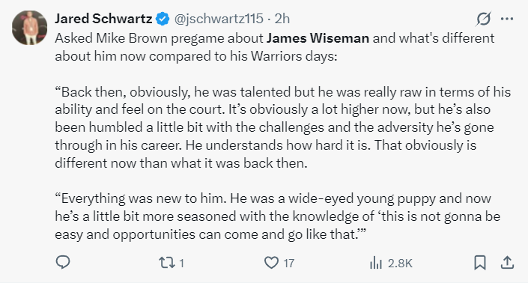The width and height of the screenshot is (528, 283).
Task: Like the post with the heart icon
Action: 271,263
